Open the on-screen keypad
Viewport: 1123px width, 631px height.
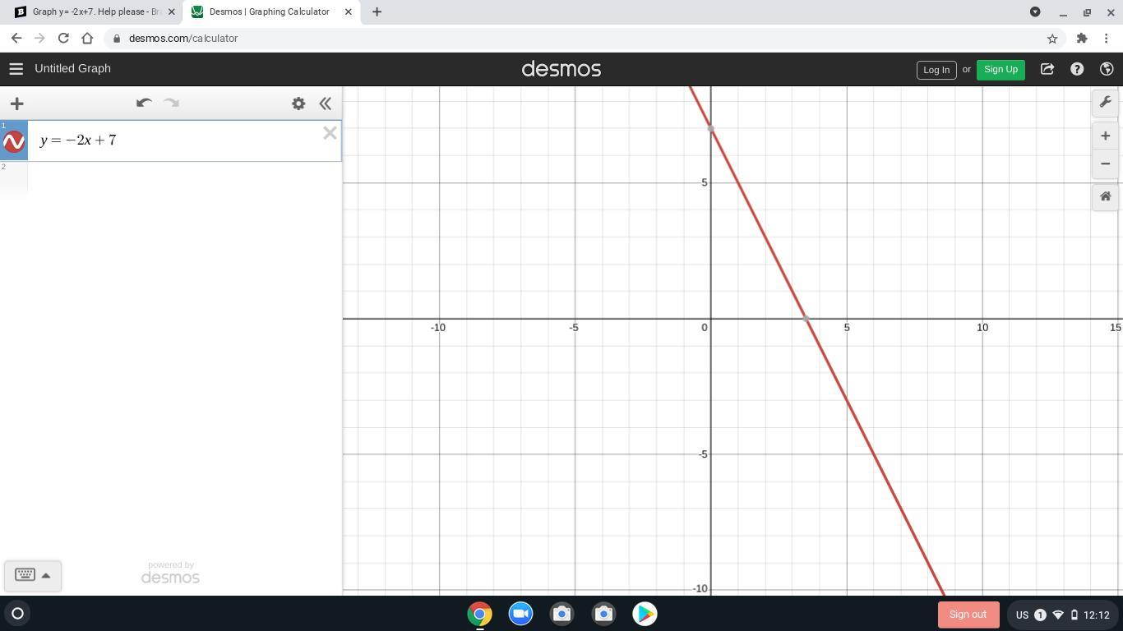tap(25, 575)
